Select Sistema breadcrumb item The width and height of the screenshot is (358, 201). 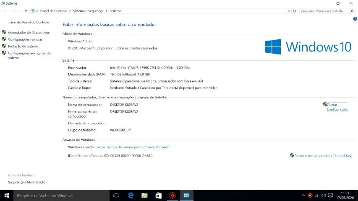(115, 11)
